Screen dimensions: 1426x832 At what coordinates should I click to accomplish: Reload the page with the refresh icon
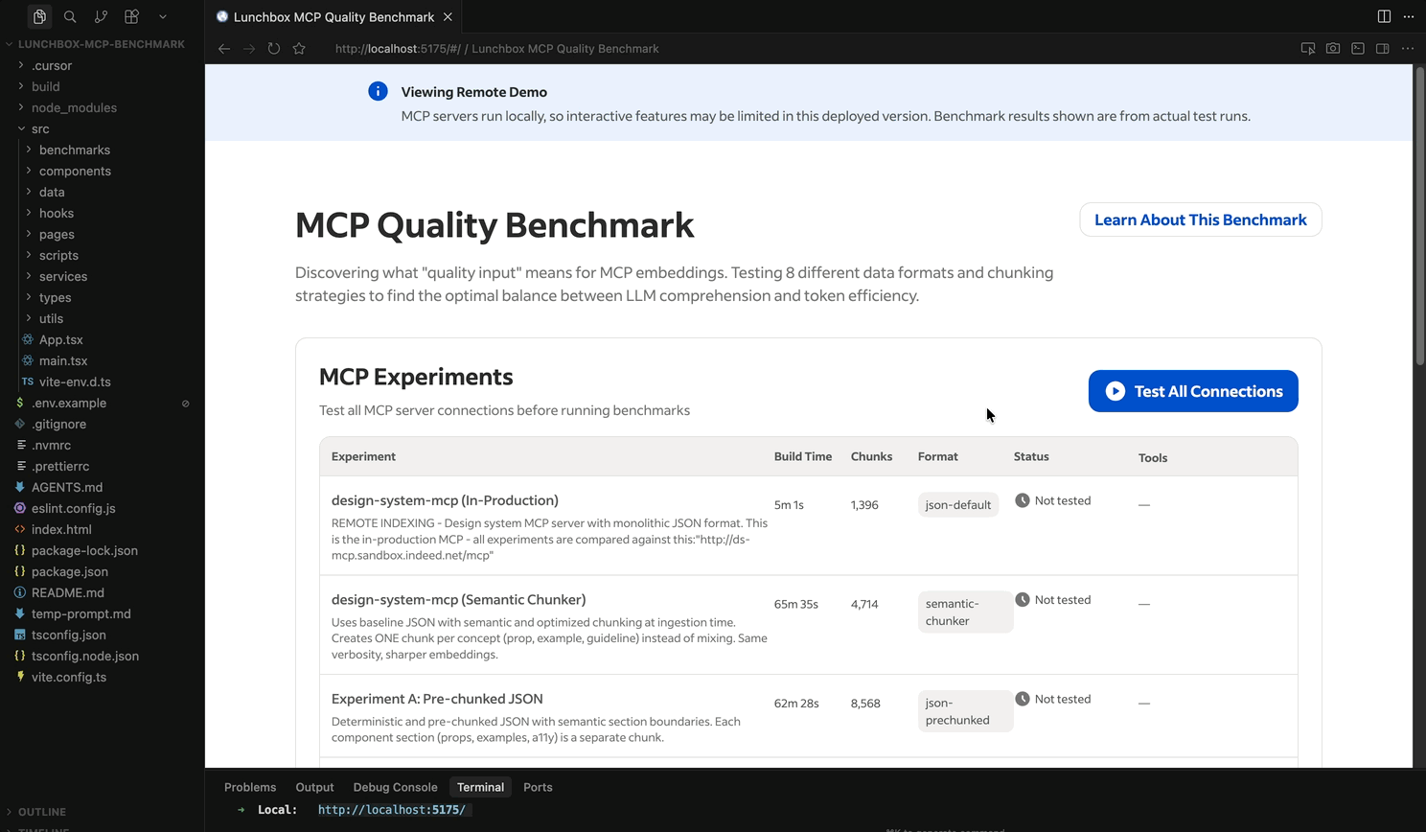pos(274,48)
